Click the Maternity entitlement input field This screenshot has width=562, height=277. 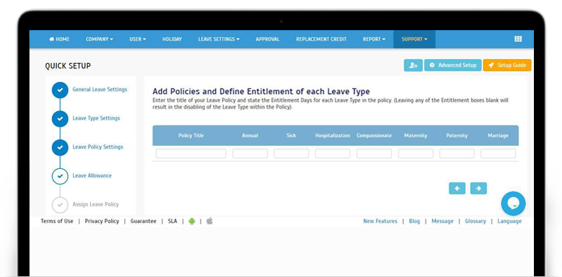tap(416, 154)
